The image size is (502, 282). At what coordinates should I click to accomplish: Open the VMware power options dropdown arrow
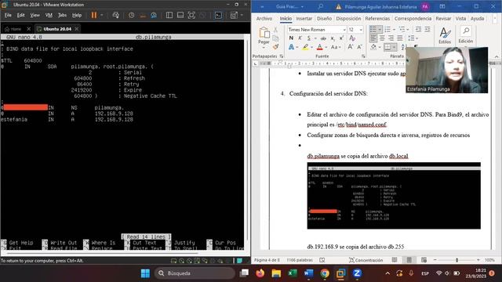point(102,15)
